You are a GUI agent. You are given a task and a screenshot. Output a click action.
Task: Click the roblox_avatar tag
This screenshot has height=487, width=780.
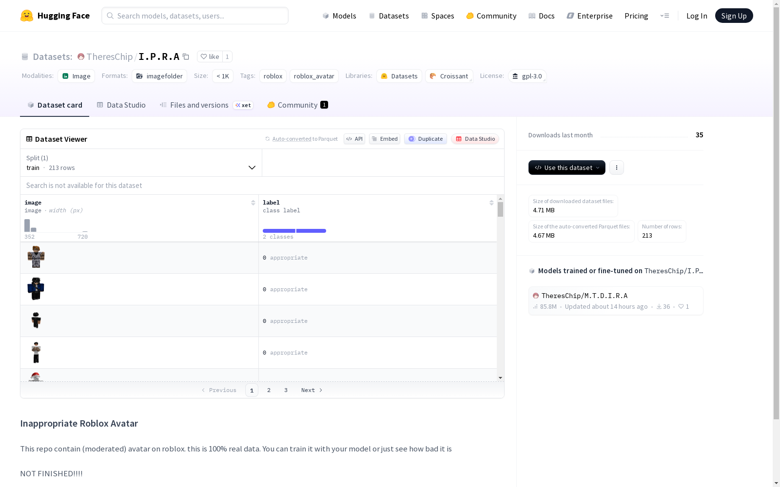pyautogui.click(x=314, y=76)
